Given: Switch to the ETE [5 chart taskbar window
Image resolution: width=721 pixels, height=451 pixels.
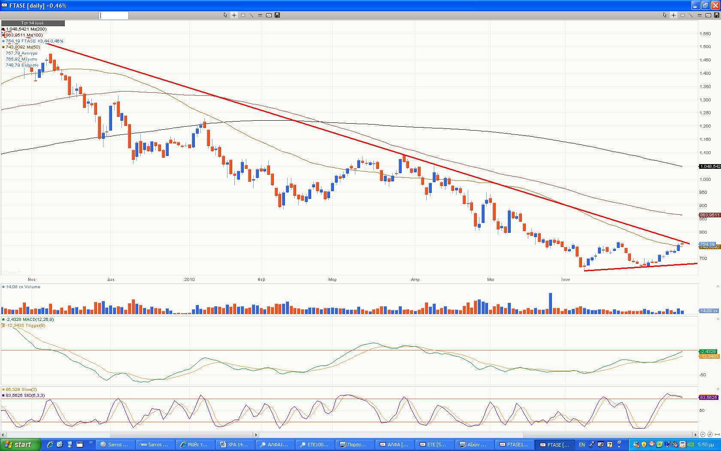Looking at the screenshot, I should click(435, 445).
